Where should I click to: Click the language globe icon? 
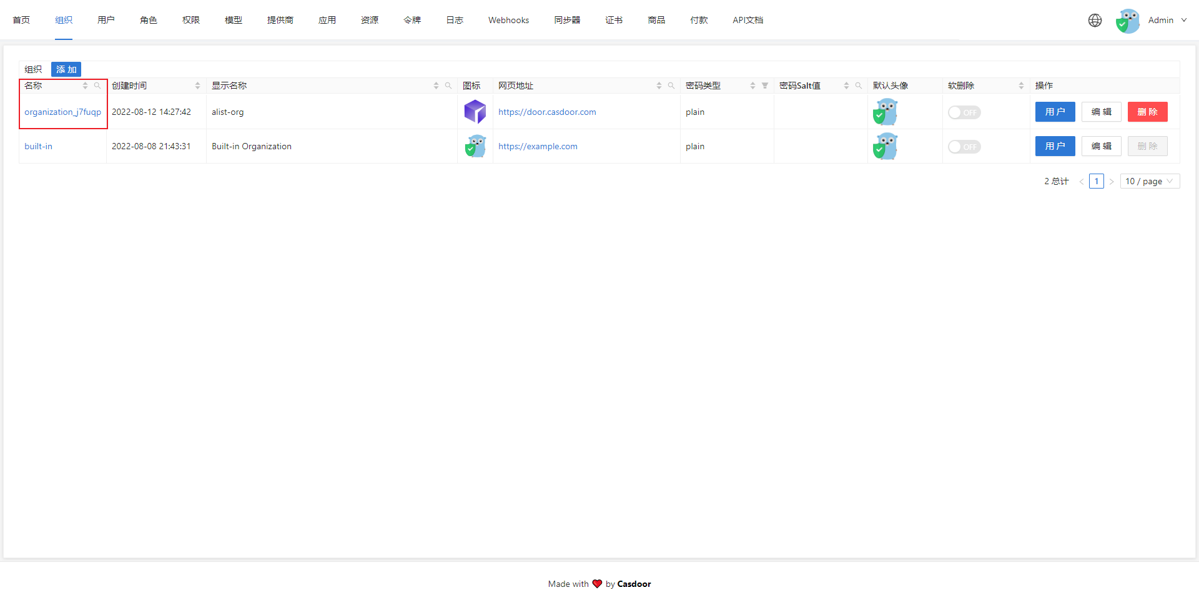(1095, 20)
